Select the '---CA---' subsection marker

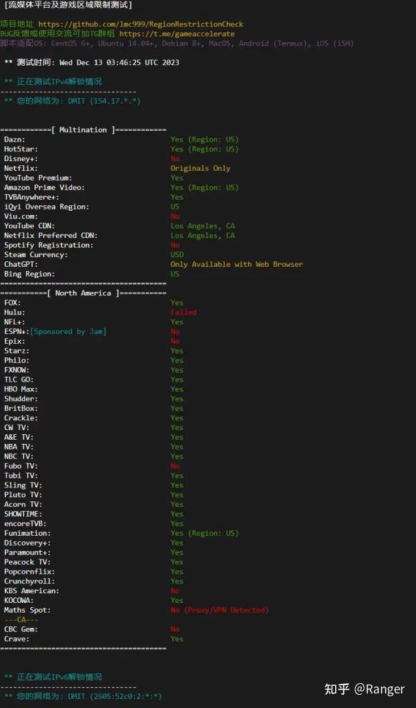click(x=21, y=619)
